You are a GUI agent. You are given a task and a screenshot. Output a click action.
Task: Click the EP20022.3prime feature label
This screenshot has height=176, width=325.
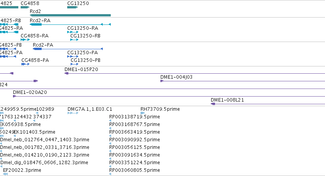pyautogui.click(x=22, y=170)
